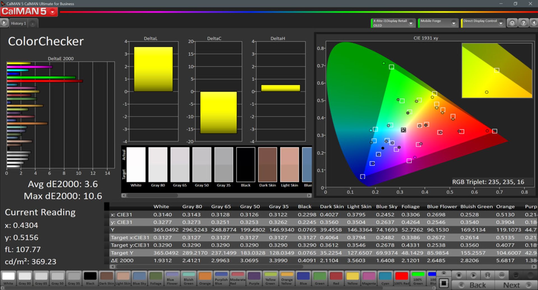Open the X-Rite i1Display Retail meter dropdown

point(411,23)
